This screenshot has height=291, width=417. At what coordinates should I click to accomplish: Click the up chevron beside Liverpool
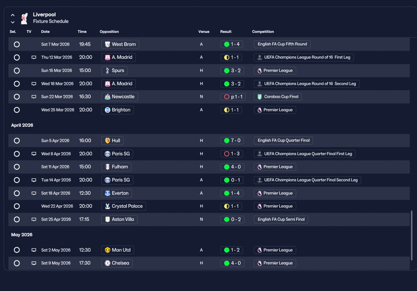pyautogui.click(x=13, y=15)
